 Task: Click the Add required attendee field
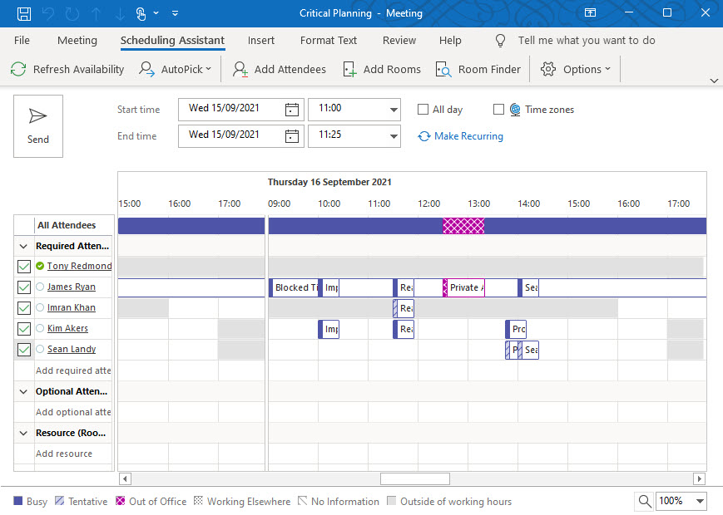point(73,370)
